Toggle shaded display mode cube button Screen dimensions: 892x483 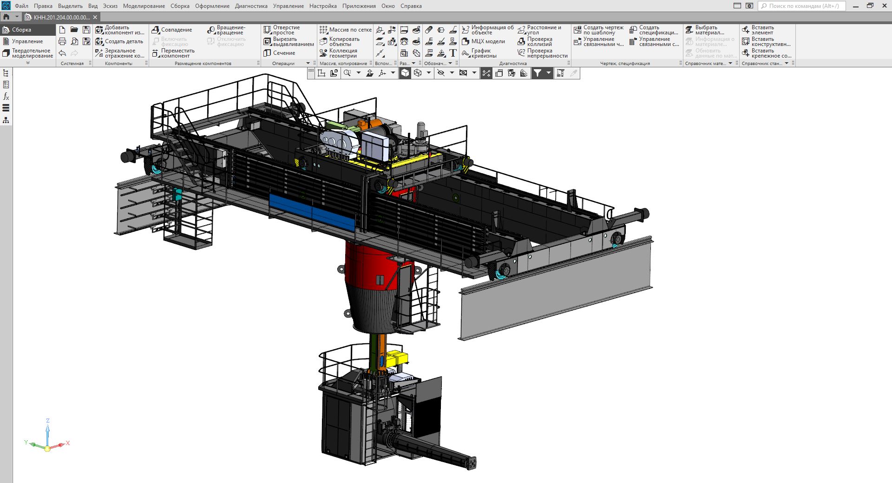[405, 73]
